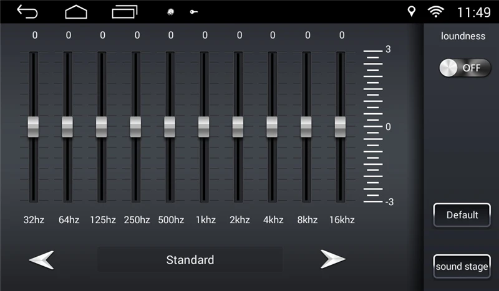Click the 125hz band label
Image resolution: width=499 pixels, height=291 pixels.
click(103, 219)
